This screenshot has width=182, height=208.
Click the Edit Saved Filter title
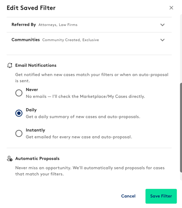coord(31,8)
